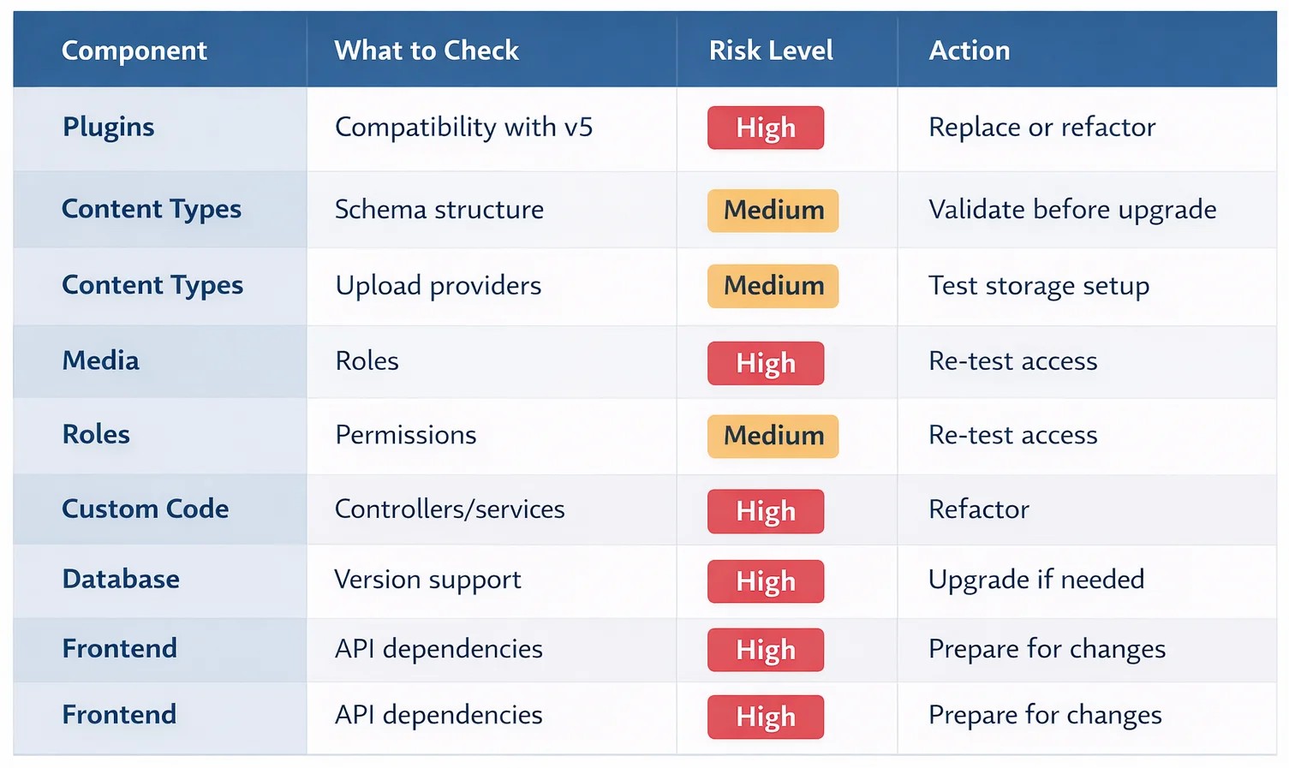Click the Medium badge next to "Permissions"
1289x768 pixels.
(x=773, y=436)
